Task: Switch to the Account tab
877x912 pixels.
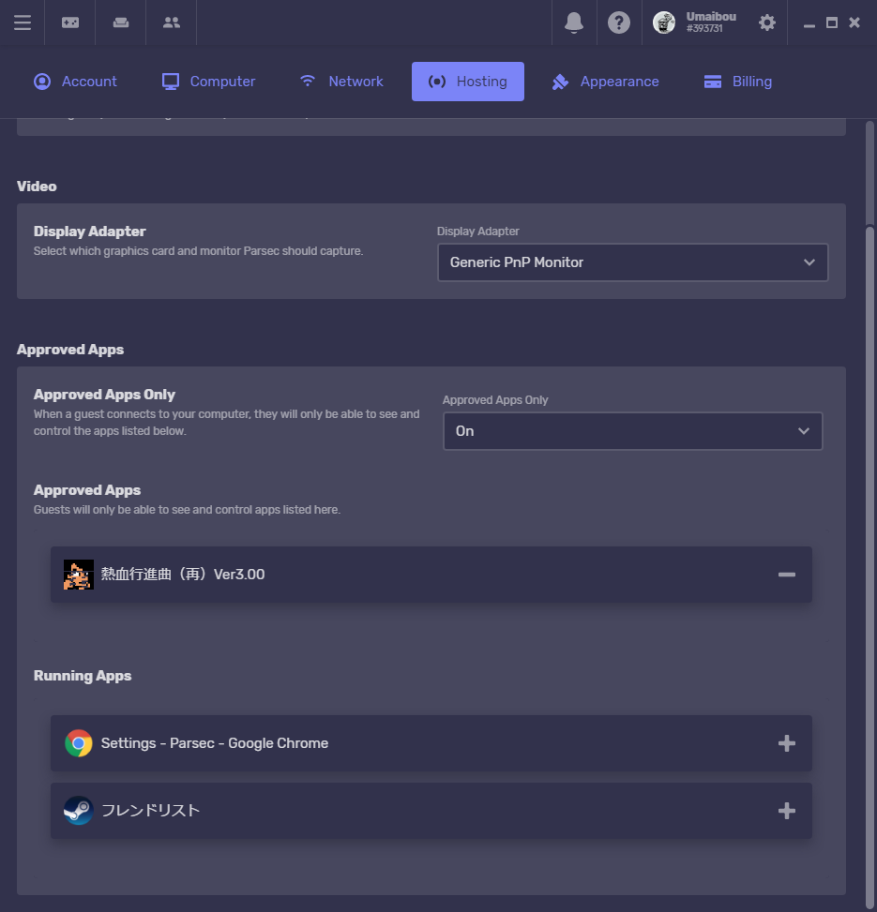Action: click(75, 82)
